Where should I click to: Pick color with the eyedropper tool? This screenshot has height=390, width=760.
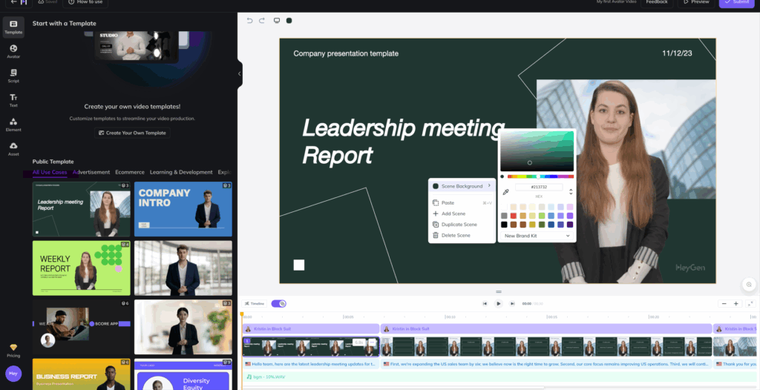(x=506, y=192)
